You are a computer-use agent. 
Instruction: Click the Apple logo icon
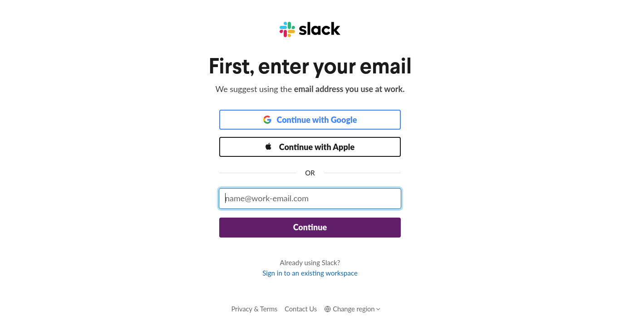(268, 146)
